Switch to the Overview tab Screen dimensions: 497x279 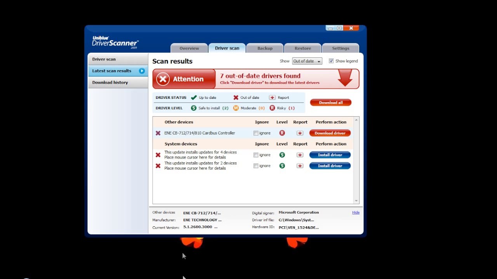pyautogui.click(x=189, y=48)
